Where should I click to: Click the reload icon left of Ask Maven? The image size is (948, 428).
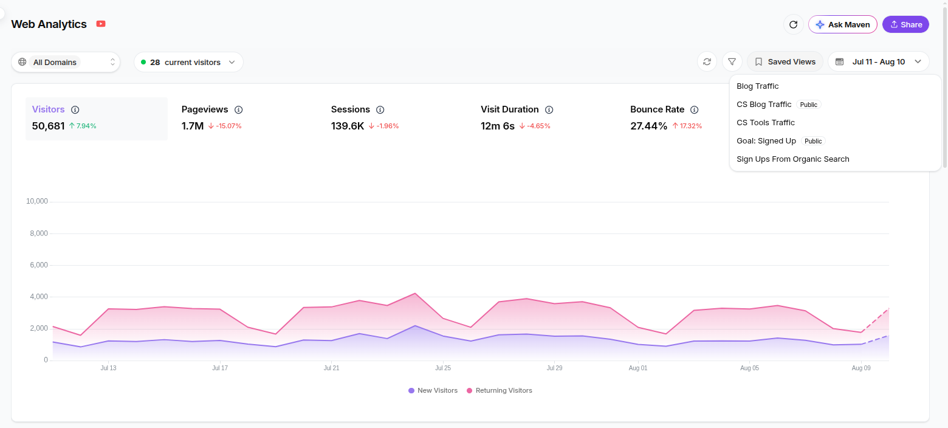[x=793, y=24]
